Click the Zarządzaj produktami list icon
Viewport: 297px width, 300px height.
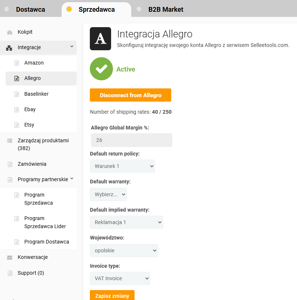[x=10, y=140]
